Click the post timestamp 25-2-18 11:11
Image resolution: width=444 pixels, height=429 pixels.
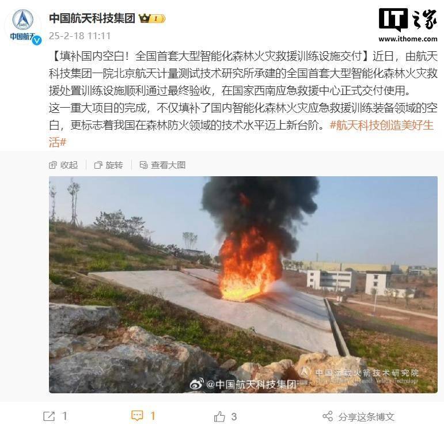point(80,36)
